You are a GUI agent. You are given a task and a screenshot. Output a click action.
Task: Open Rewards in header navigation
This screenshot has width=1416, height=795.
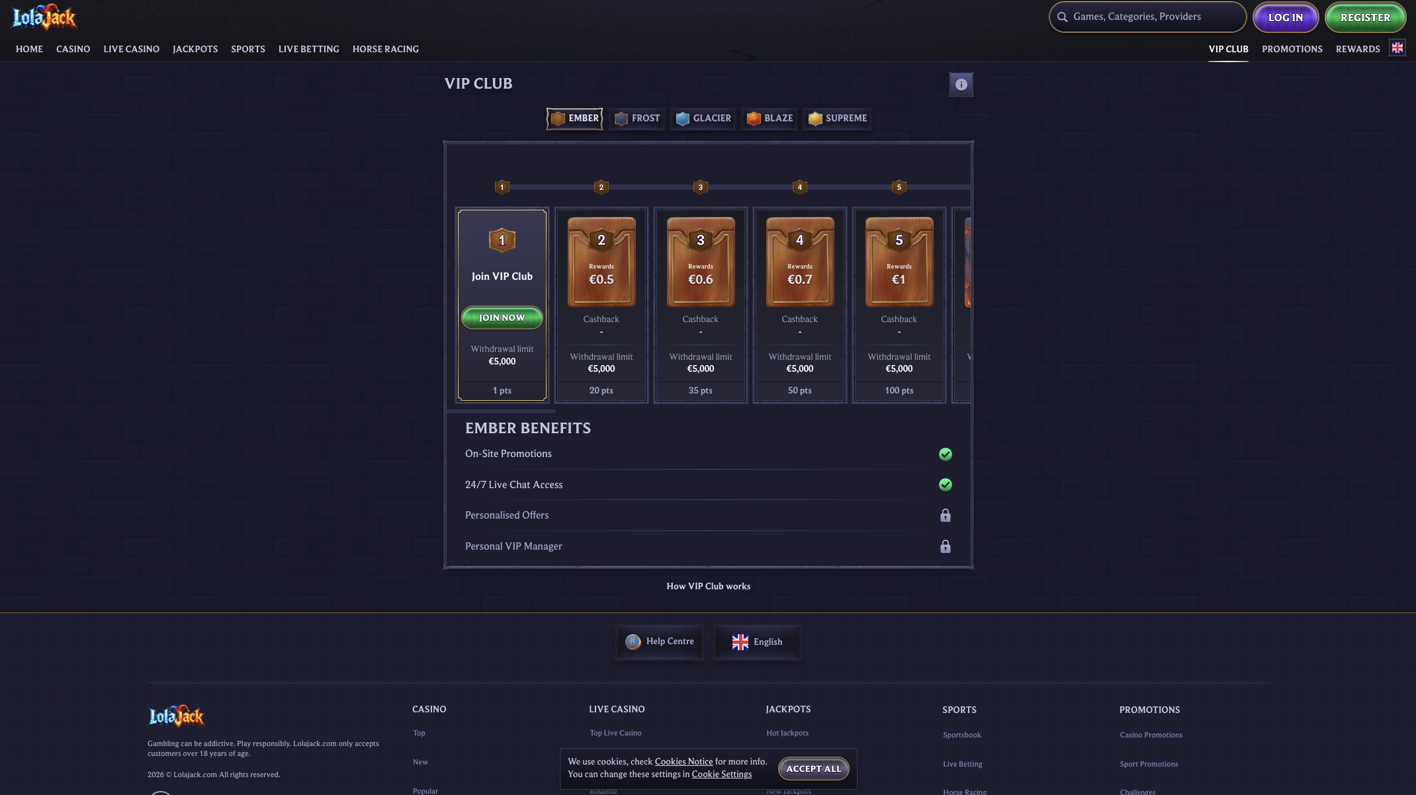pyautogui.click(x=1358, y=49)
